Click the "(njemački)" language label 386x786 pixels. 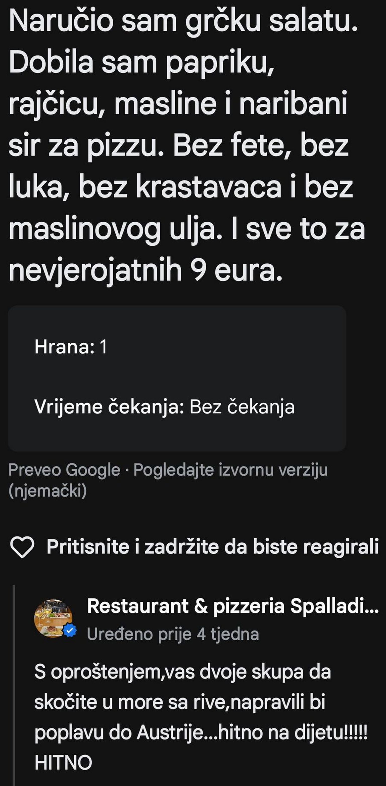[47, 491]
